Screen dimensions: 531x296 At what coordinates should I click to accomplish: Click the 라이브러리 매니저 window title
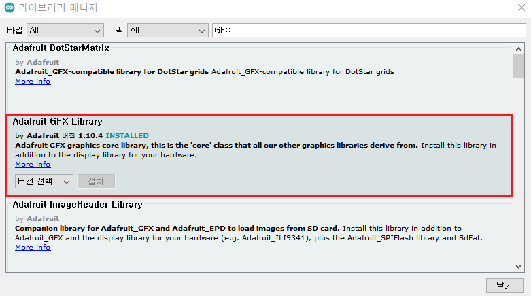click(x=58, y=7)
